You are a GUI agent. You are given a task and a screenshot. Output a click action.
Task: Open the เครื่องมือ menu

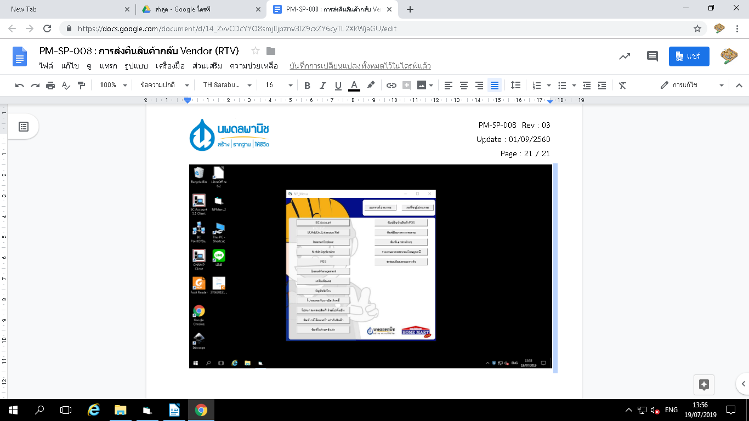click(x=171, y=66)
